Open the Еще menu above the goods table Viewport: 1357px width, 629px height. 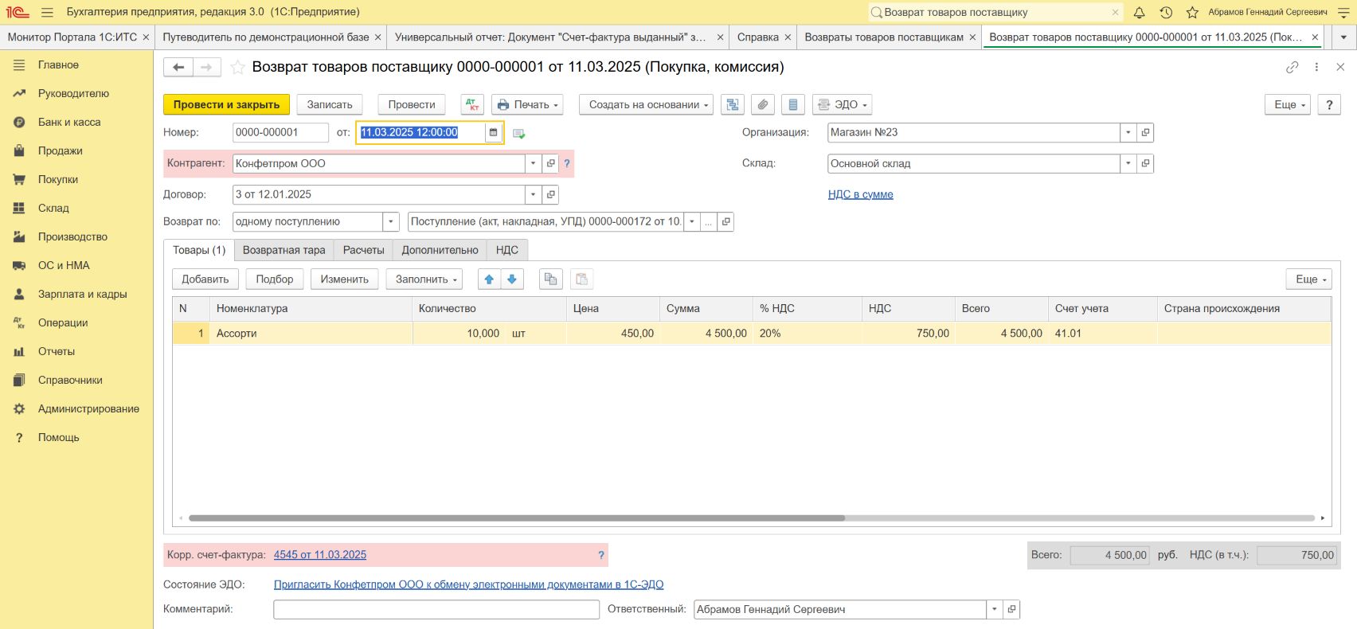(1308, 279)
